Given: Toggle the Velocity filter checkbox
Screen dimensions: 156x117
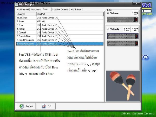Looking at the screenshot, I should (x=108, y=29).
